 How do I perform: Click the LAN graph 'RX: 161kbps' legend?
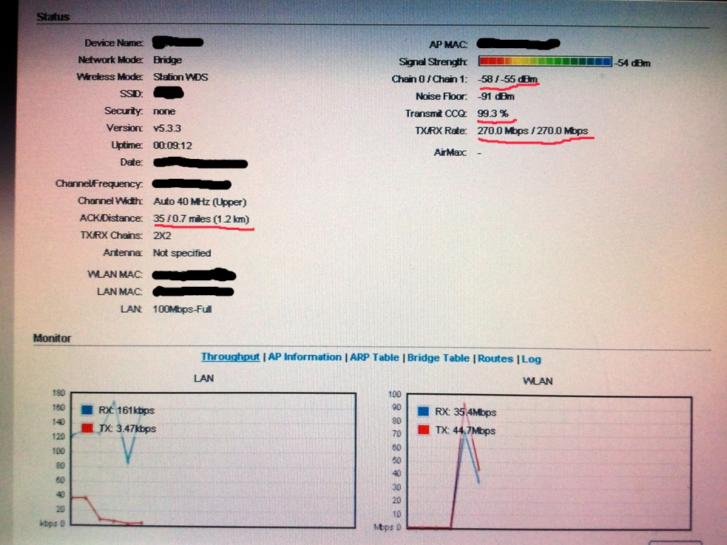pyautogui.click(x=126, y=410)
